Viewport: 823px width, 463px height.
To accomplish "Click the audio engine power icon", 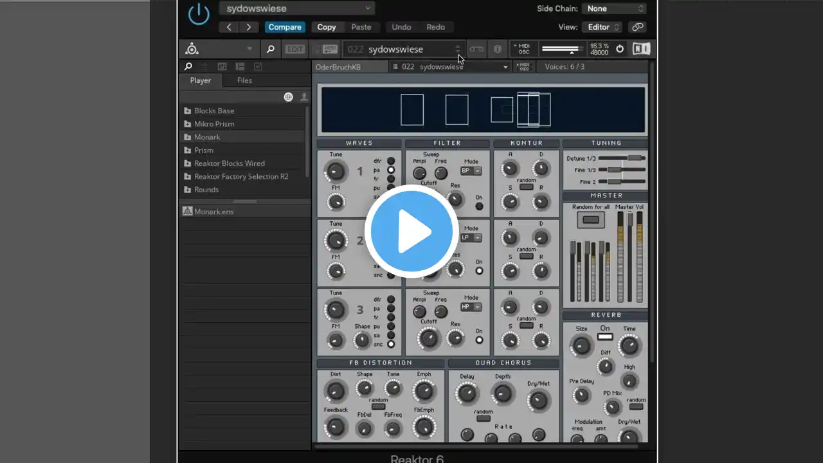I will pos(620,49).
